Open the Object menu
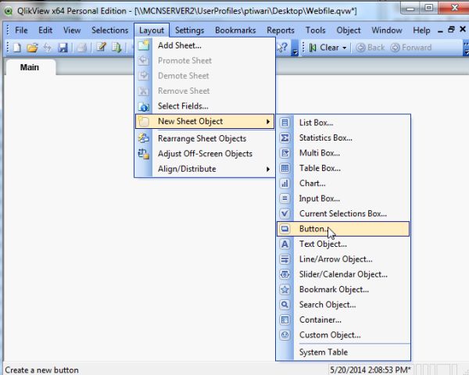469x375 pixels. tap(349, 30)
